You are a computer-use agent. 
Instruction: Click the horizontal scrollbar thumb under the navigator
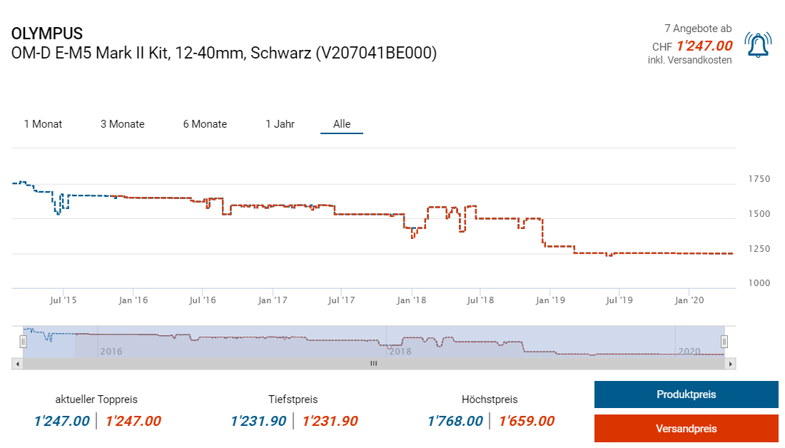click(373, 364)
